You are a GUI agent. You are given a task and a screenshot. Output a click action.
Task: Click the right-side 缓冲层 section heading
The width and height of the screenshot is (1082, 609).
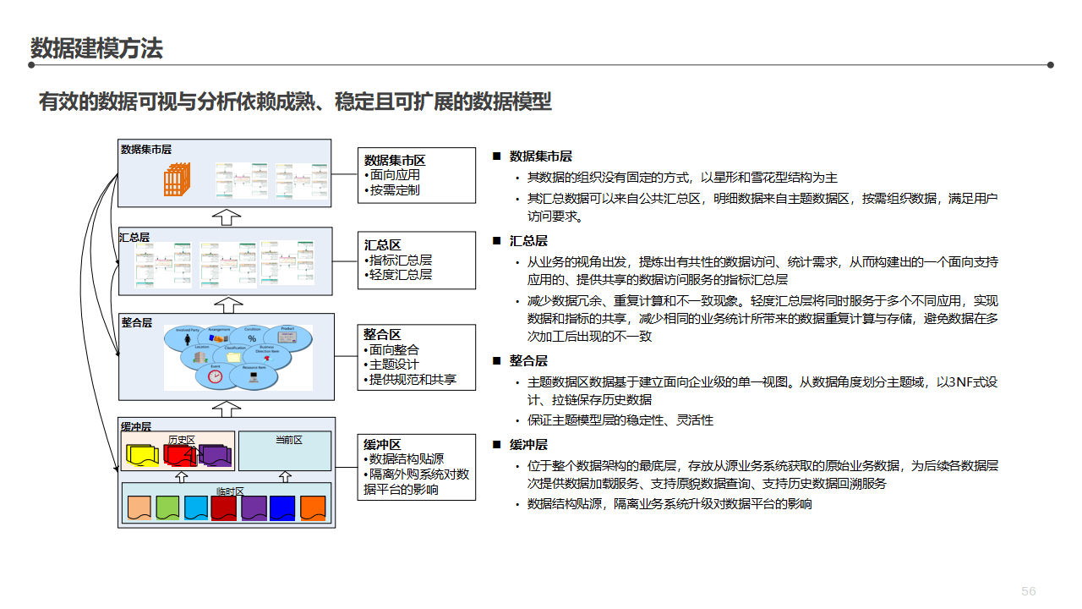coord(528,445)
